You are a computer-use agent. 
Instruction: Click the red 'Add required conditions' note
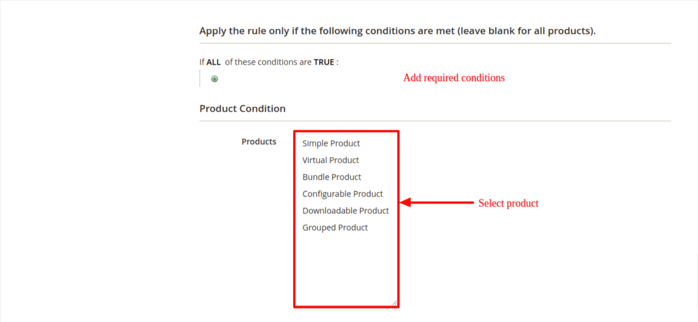point(454,78)
